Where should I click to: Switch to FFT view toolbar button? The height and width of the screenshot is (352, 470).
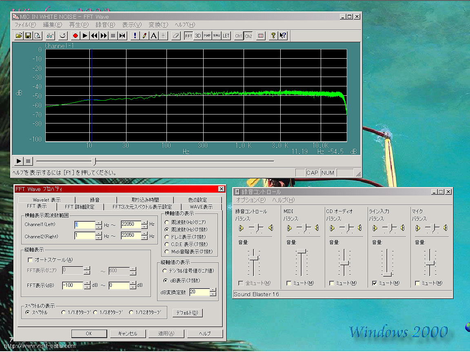188,36
